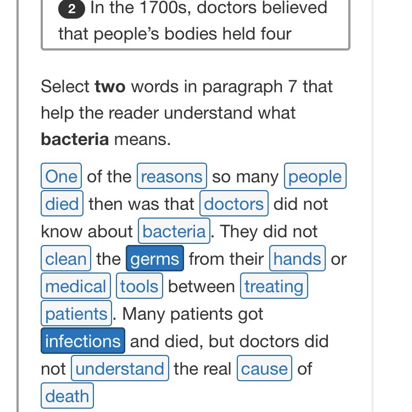Select the word 'doctors' token
This screenshot has width=412, height=412.
pos(234,203)
